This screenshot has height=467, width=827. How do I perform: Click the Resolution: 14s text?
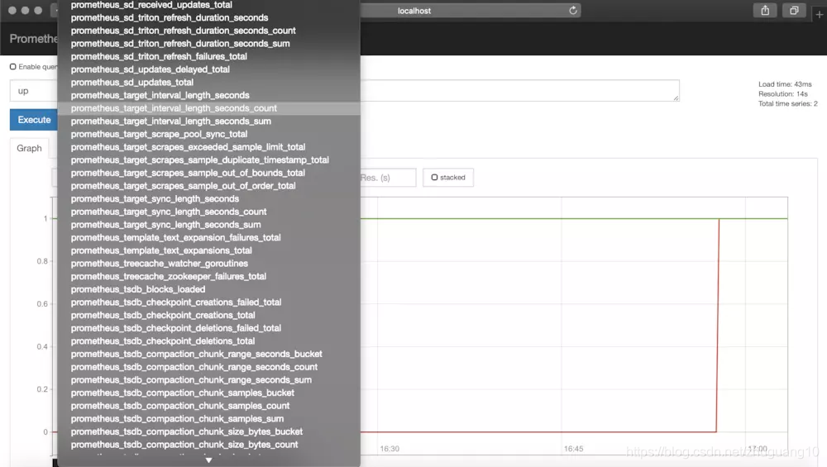[x=782, y=94]
